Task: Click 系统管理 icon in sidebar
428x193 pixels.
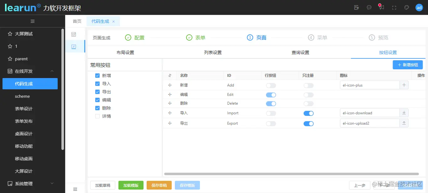Action: click(10, 184)
